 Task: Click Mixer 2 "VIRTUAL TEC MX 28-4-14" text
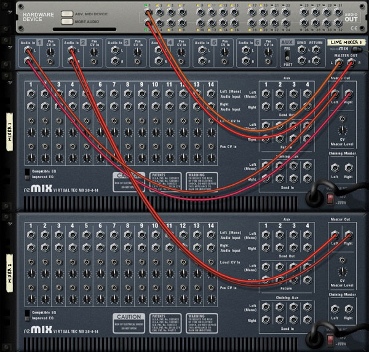click(x=76, y=332)
